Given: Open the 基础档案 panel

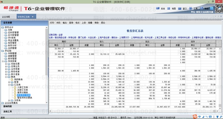Looking at the screenshot, I should (24, 106).
